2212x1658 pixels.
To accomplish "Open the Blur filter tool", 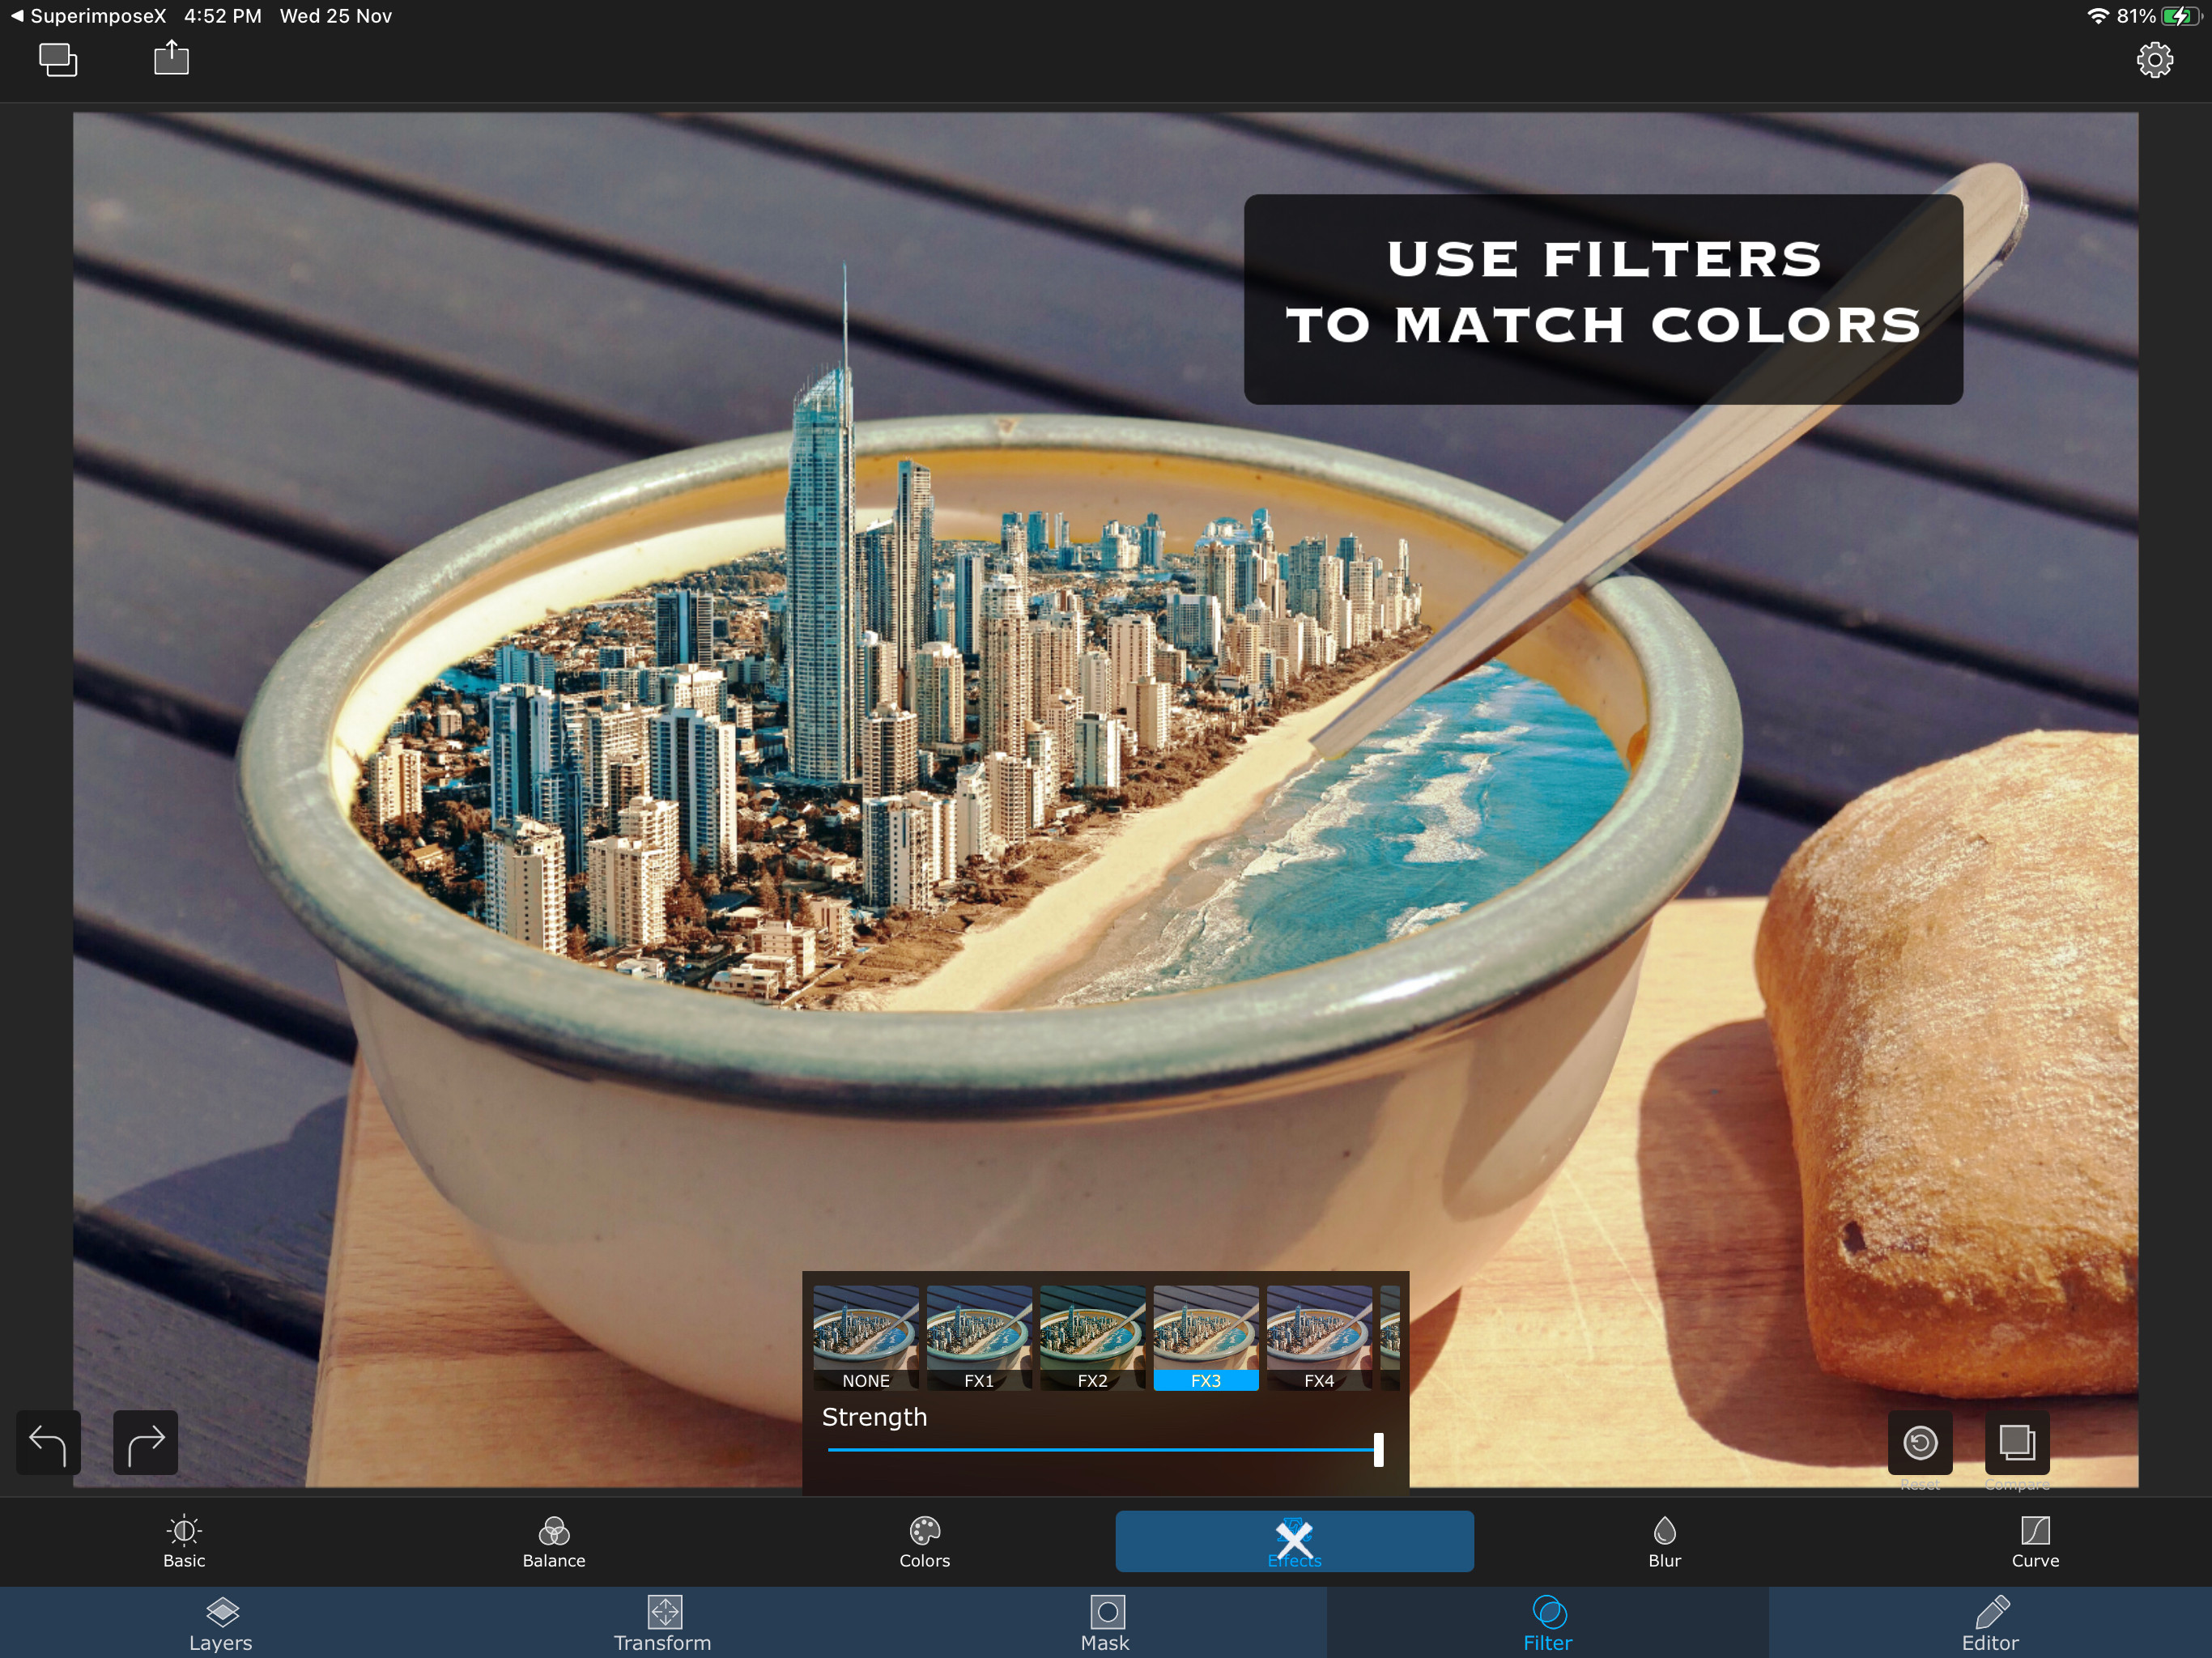I will coord(1664,1541).
